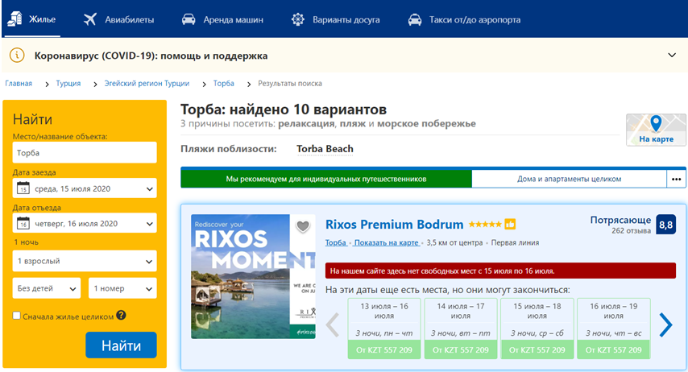Go to Главная breadcrumb
This screenshot has width=688, height=372.
pos(19,84)
